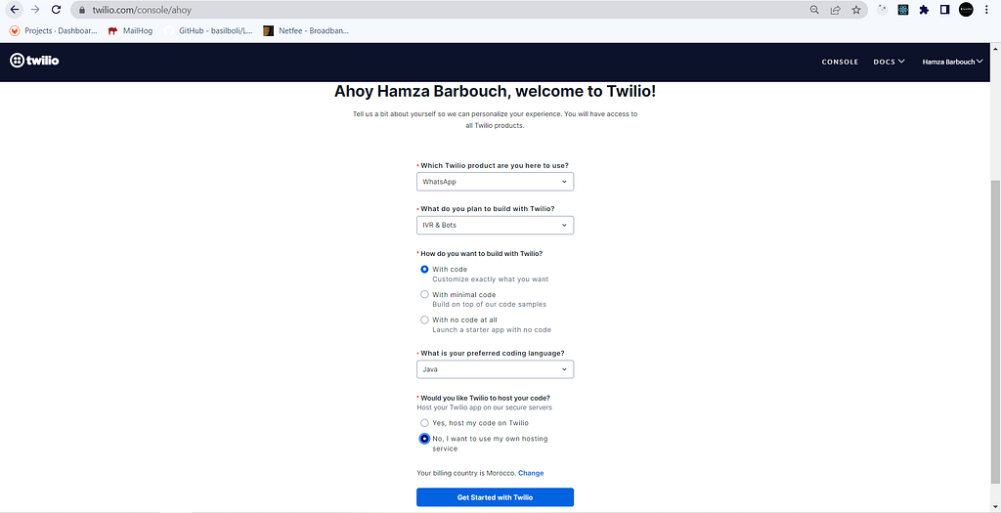Screen dimensions: 1001x513
Task: Open the coding language dropdown showing Java
Action: tap(495, 369)
